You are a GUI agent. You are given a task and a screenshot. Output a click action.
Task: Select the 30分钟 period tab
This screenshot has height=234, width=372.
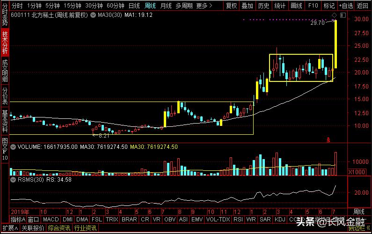94,6
